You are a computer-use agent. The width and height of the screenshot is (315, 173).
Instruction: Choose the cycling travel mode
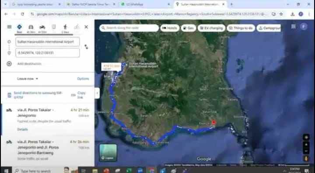(x=77, y=27)
